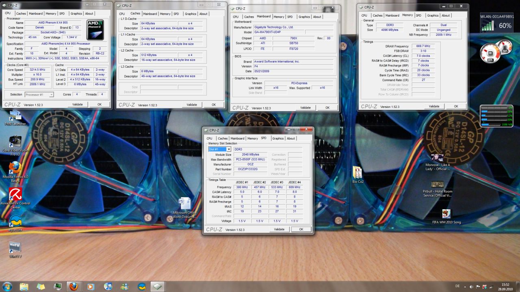
Task: Click Validate in the CPU-tab window
Action: pyautogui.click(x=78, y=104)
